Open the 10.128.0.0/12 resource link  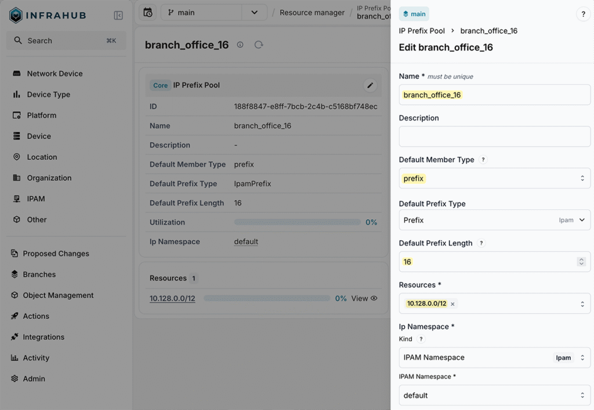(x=172, y=298)
